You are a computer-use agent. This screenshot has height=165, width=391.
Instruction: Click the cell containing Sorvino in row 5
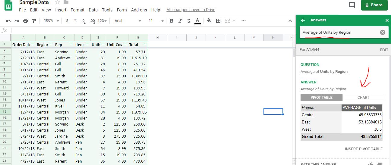click(x=64, y=52)
